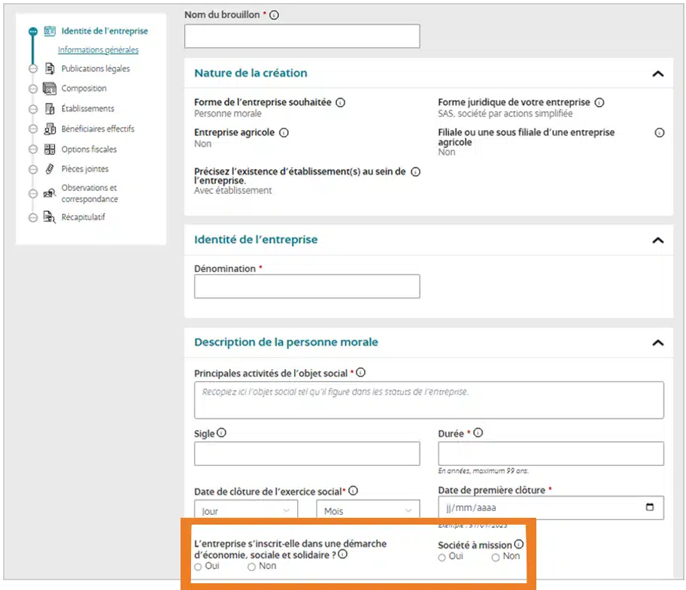Open the Mois dropdown for closing date
Viewport: 686px width, 590px height.
point(368,510)
